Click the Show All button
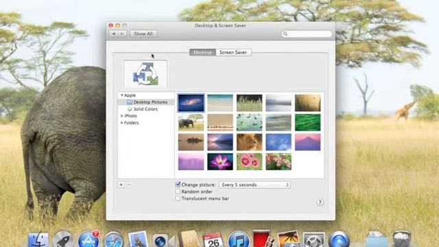Viewport: 439px width, 247px height. click(143, 34)
